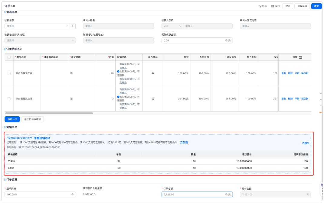Toggle the select-all checkbox in 订单明细 header
Viewport: 324px width, 203px height.
9,57
